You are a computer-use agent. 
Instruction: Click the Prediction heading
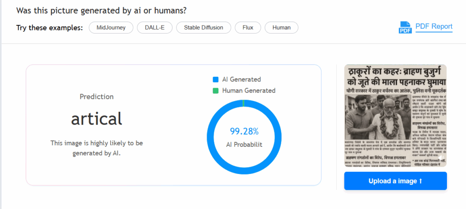point(96,96)
